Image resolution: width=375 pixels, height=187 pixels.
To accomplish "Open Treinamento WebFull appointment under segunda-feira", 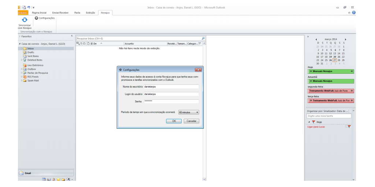I will (x=331, y=91).
